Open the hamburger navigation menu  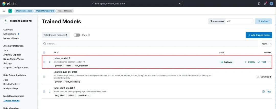[4, 11]
